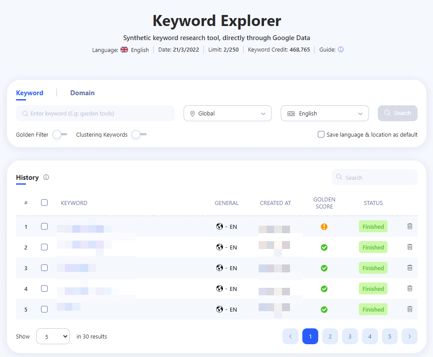
Task: Click the globe icon in row 1
Action: (x=219, y=227)
